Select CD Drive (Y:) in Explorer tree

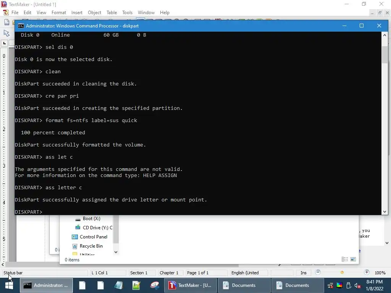[94, 227]
